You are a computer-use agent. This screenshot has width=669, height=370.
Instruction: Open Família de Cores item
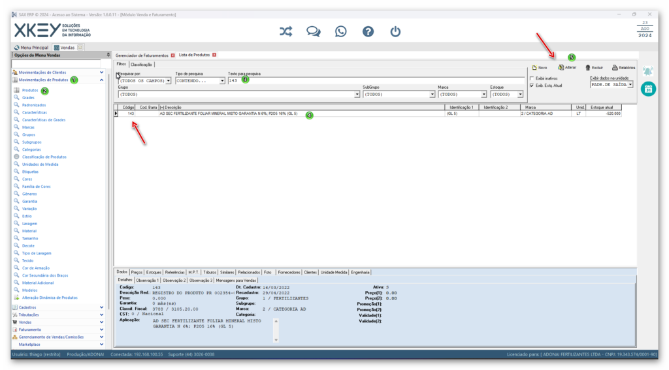tap(37, 186)
